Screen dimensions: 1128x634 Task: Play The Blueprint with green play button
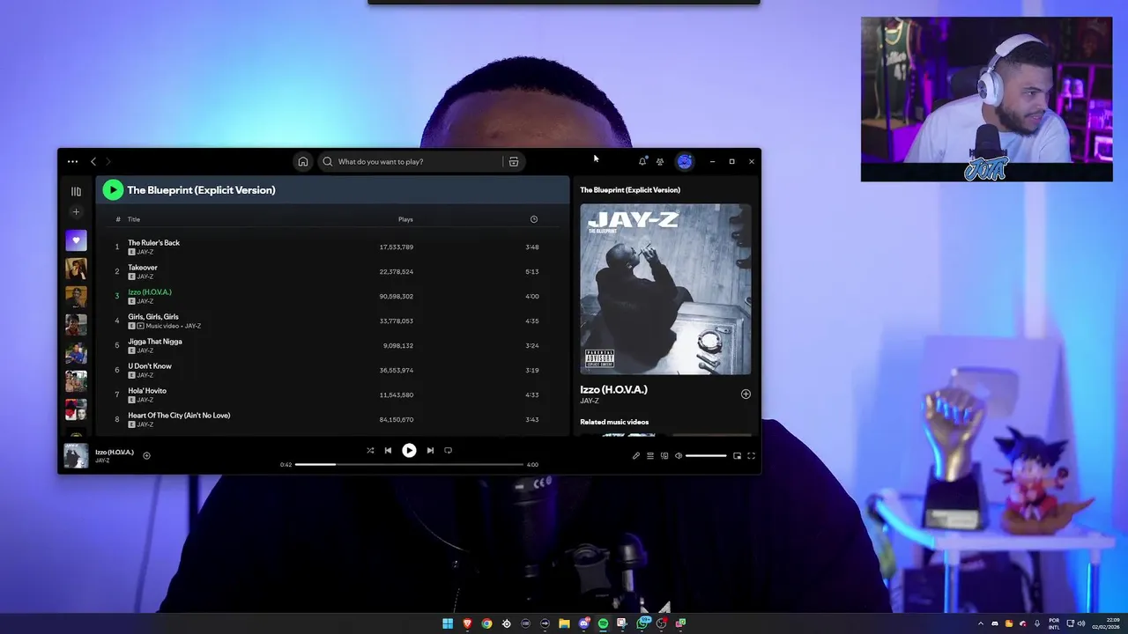point(113,189)
